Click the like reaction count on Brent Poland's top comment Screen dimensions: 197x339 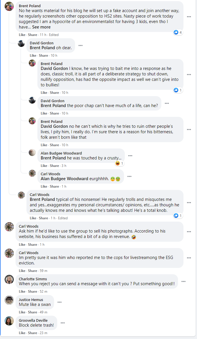pos(178,33)
